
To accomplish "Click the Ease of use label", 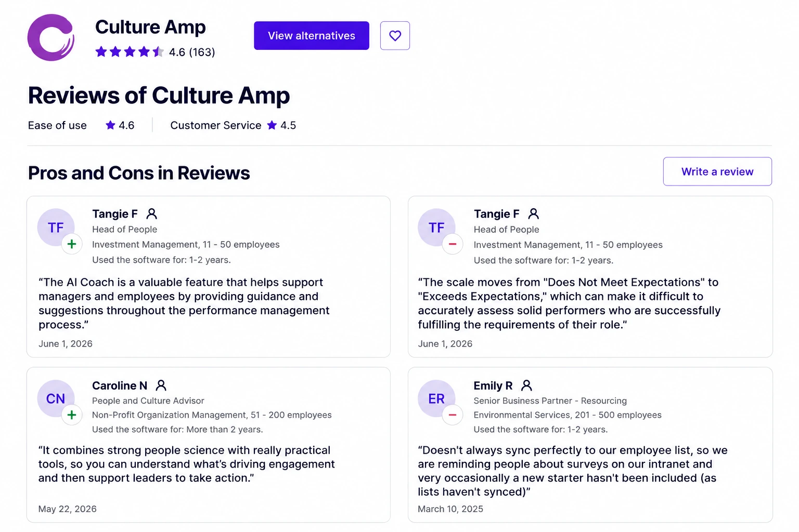I will 57,125.
